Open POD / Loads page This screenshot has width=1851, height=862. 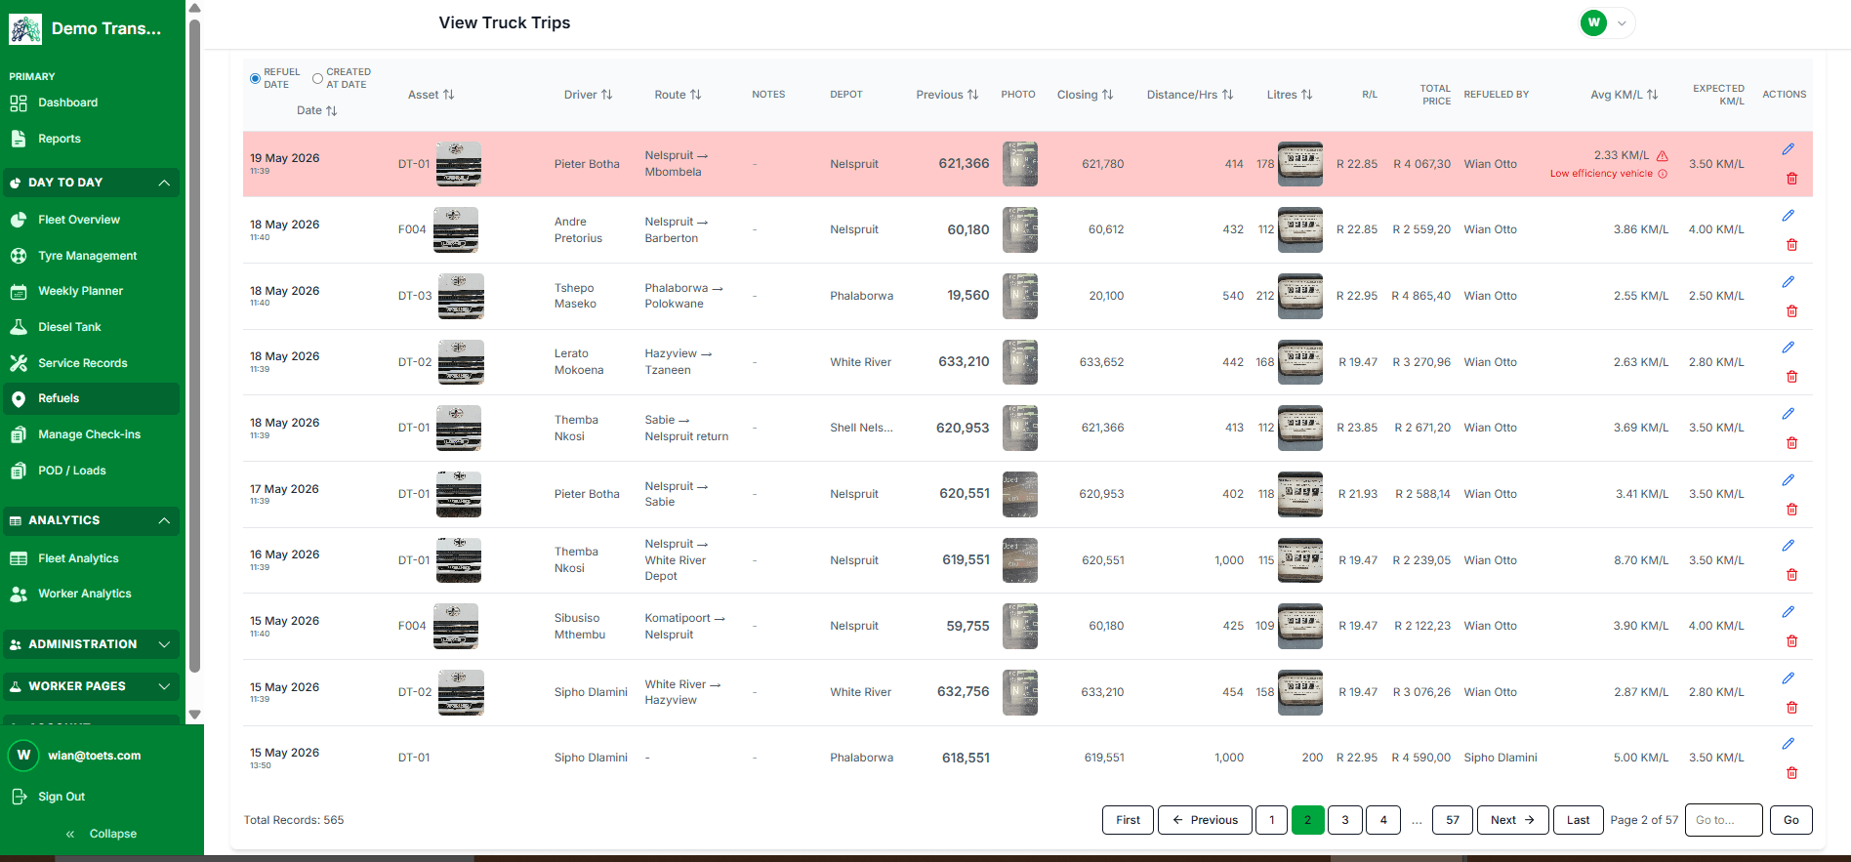pos(91,471)
